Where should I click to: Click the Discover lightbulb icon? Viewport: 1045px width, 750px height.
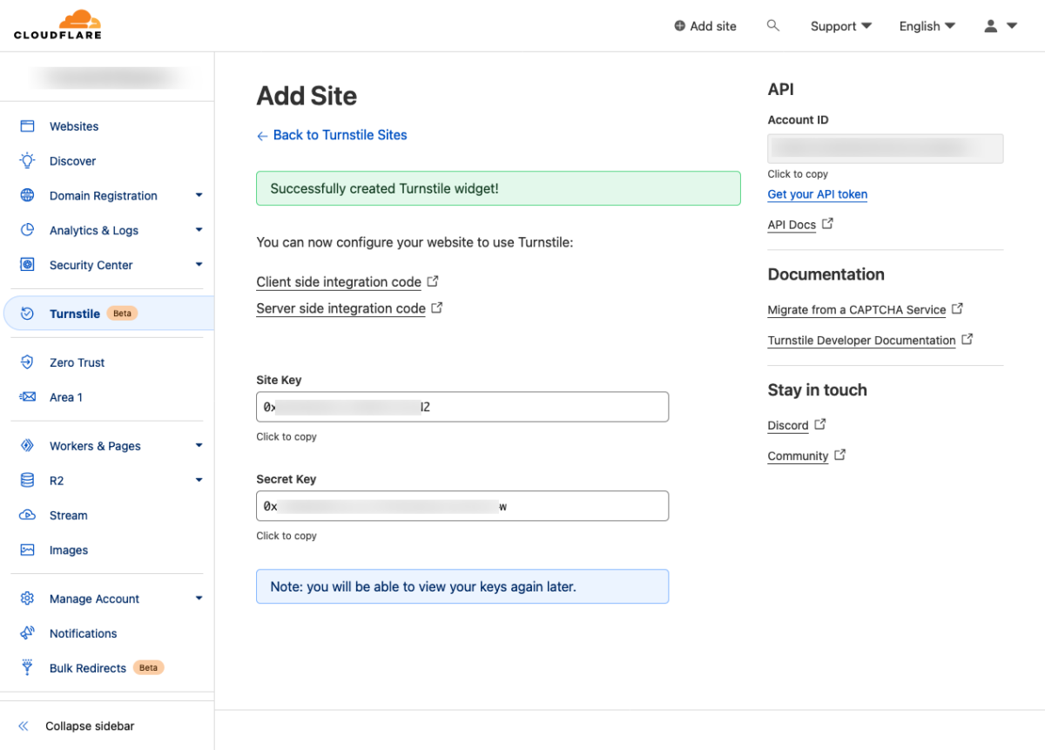tap(26, 160)
